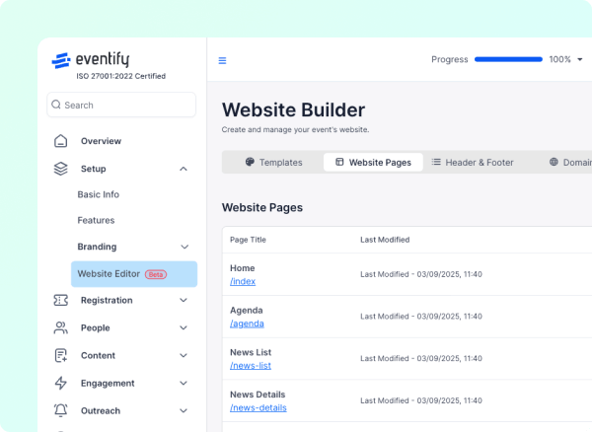Click the Overview home icon

pos(61,141)
